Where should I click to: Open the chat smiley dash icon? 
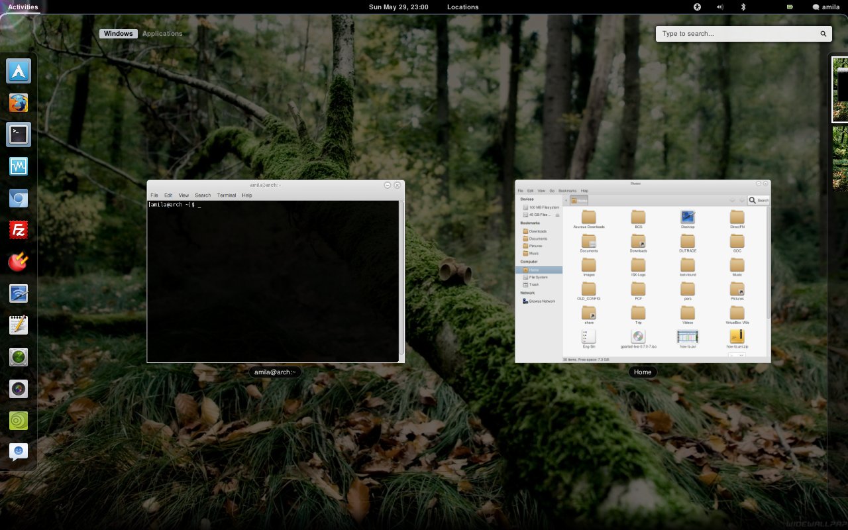click(x=19, y=452)
